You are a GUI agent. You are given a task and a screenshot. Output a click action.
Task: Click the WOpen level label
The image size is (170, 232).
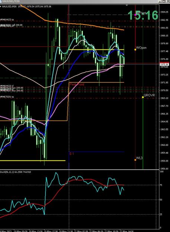point(141,48)
